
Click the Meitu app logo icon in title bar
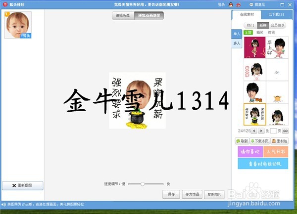pos(5,4)
